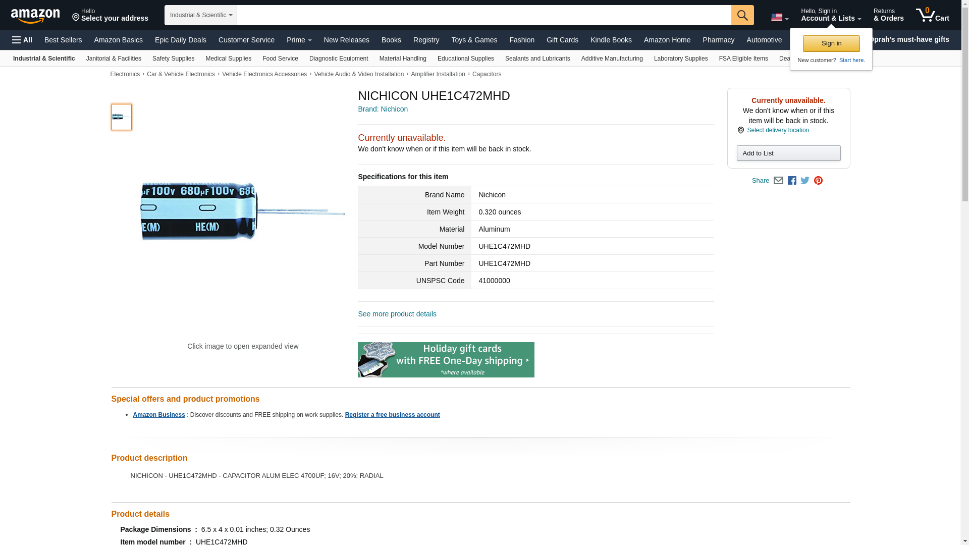Share via email envelope icon

point(778,181)
